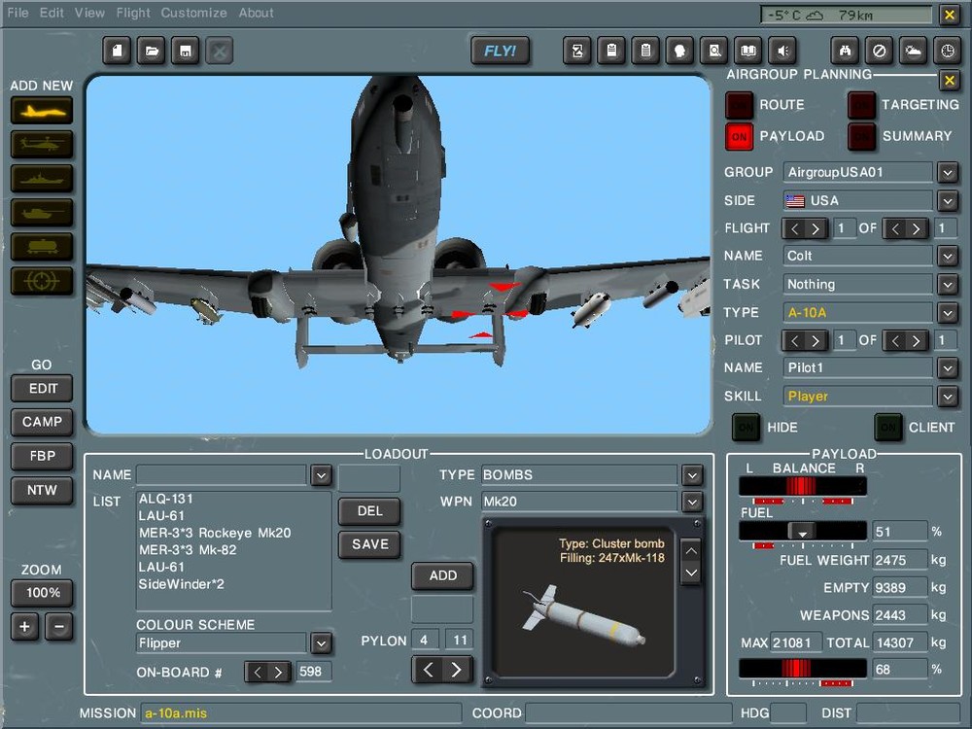Open a mission file with folder icon

tap(152, 51)
